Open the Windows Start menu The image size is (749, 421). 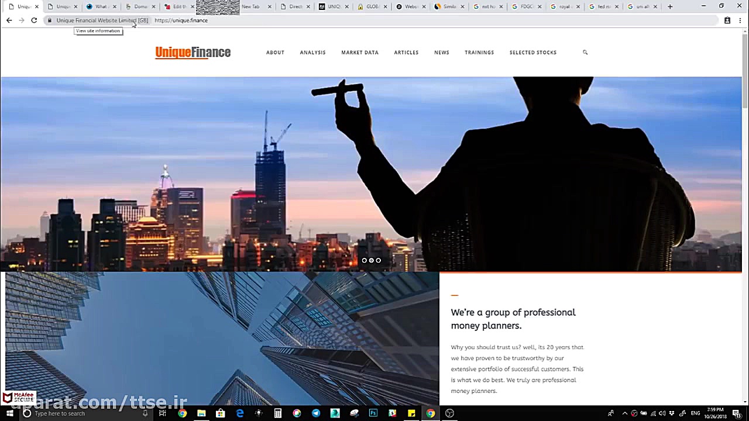point(10,413)
